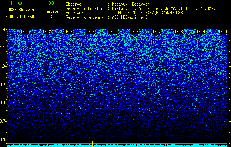Image resolution: width=231 pixels, height=147 pixels.
Task: Click time label 1651 on spectrogram
Action: tap(25, 32)
